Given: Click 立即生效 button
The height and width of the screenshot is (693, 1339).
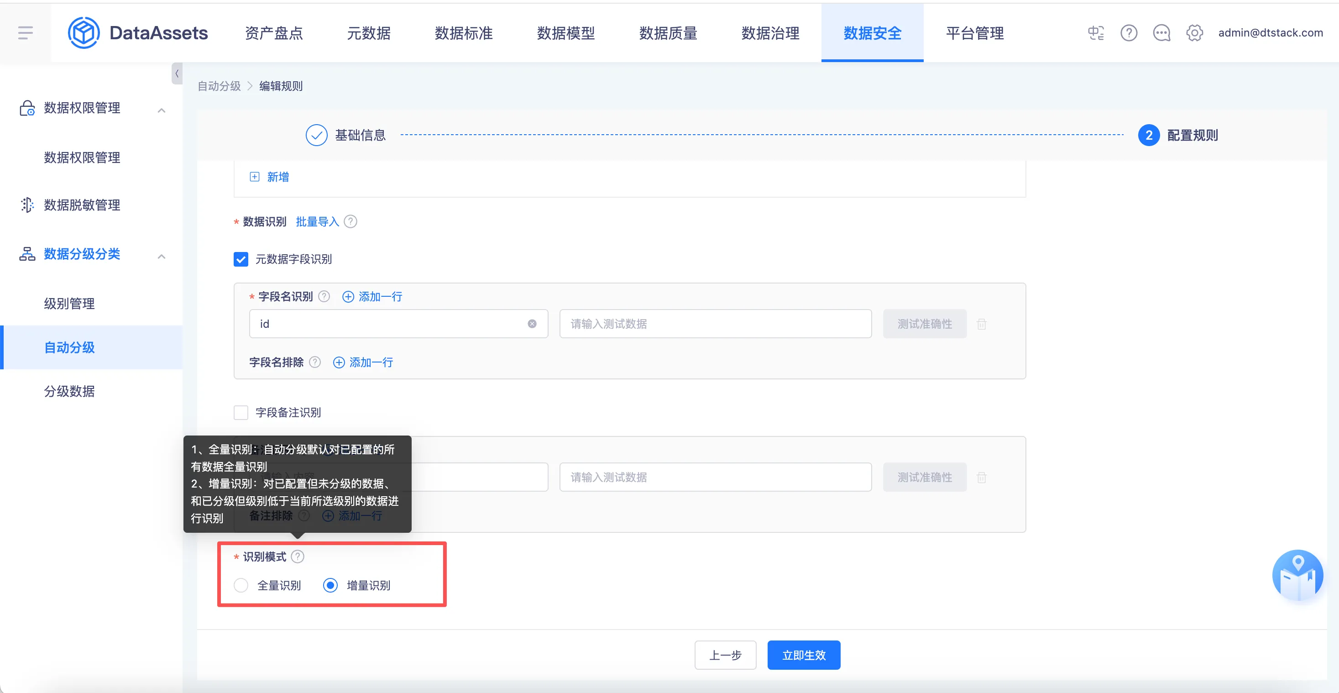Looking at the screenshot, I should click(x=803, y=655).
